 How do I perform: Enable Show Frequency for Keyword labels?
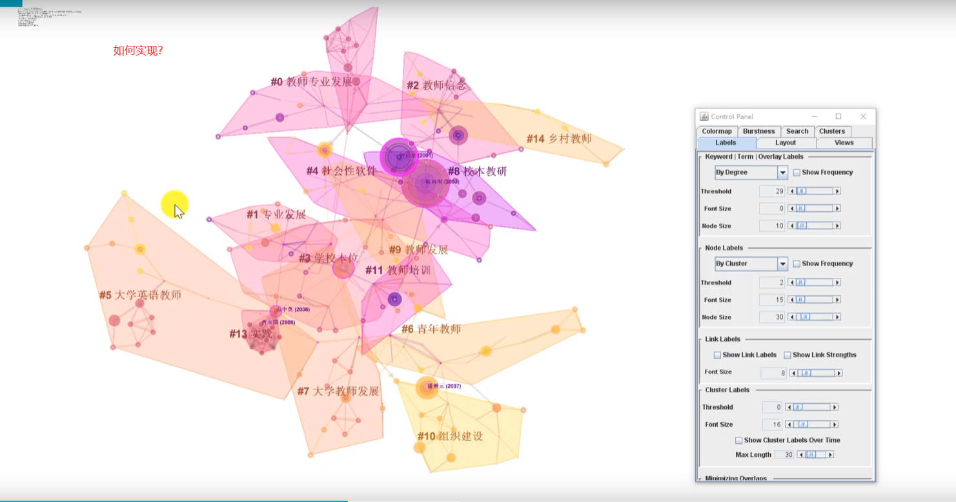(797, 173)
